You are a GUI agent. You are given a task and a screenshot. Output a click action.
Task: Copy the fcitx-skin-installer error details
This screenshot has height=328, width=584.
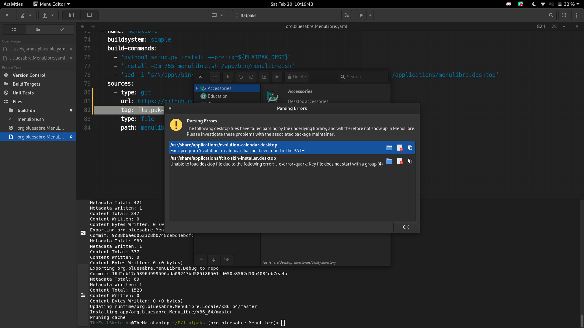[x=410, y=161]
